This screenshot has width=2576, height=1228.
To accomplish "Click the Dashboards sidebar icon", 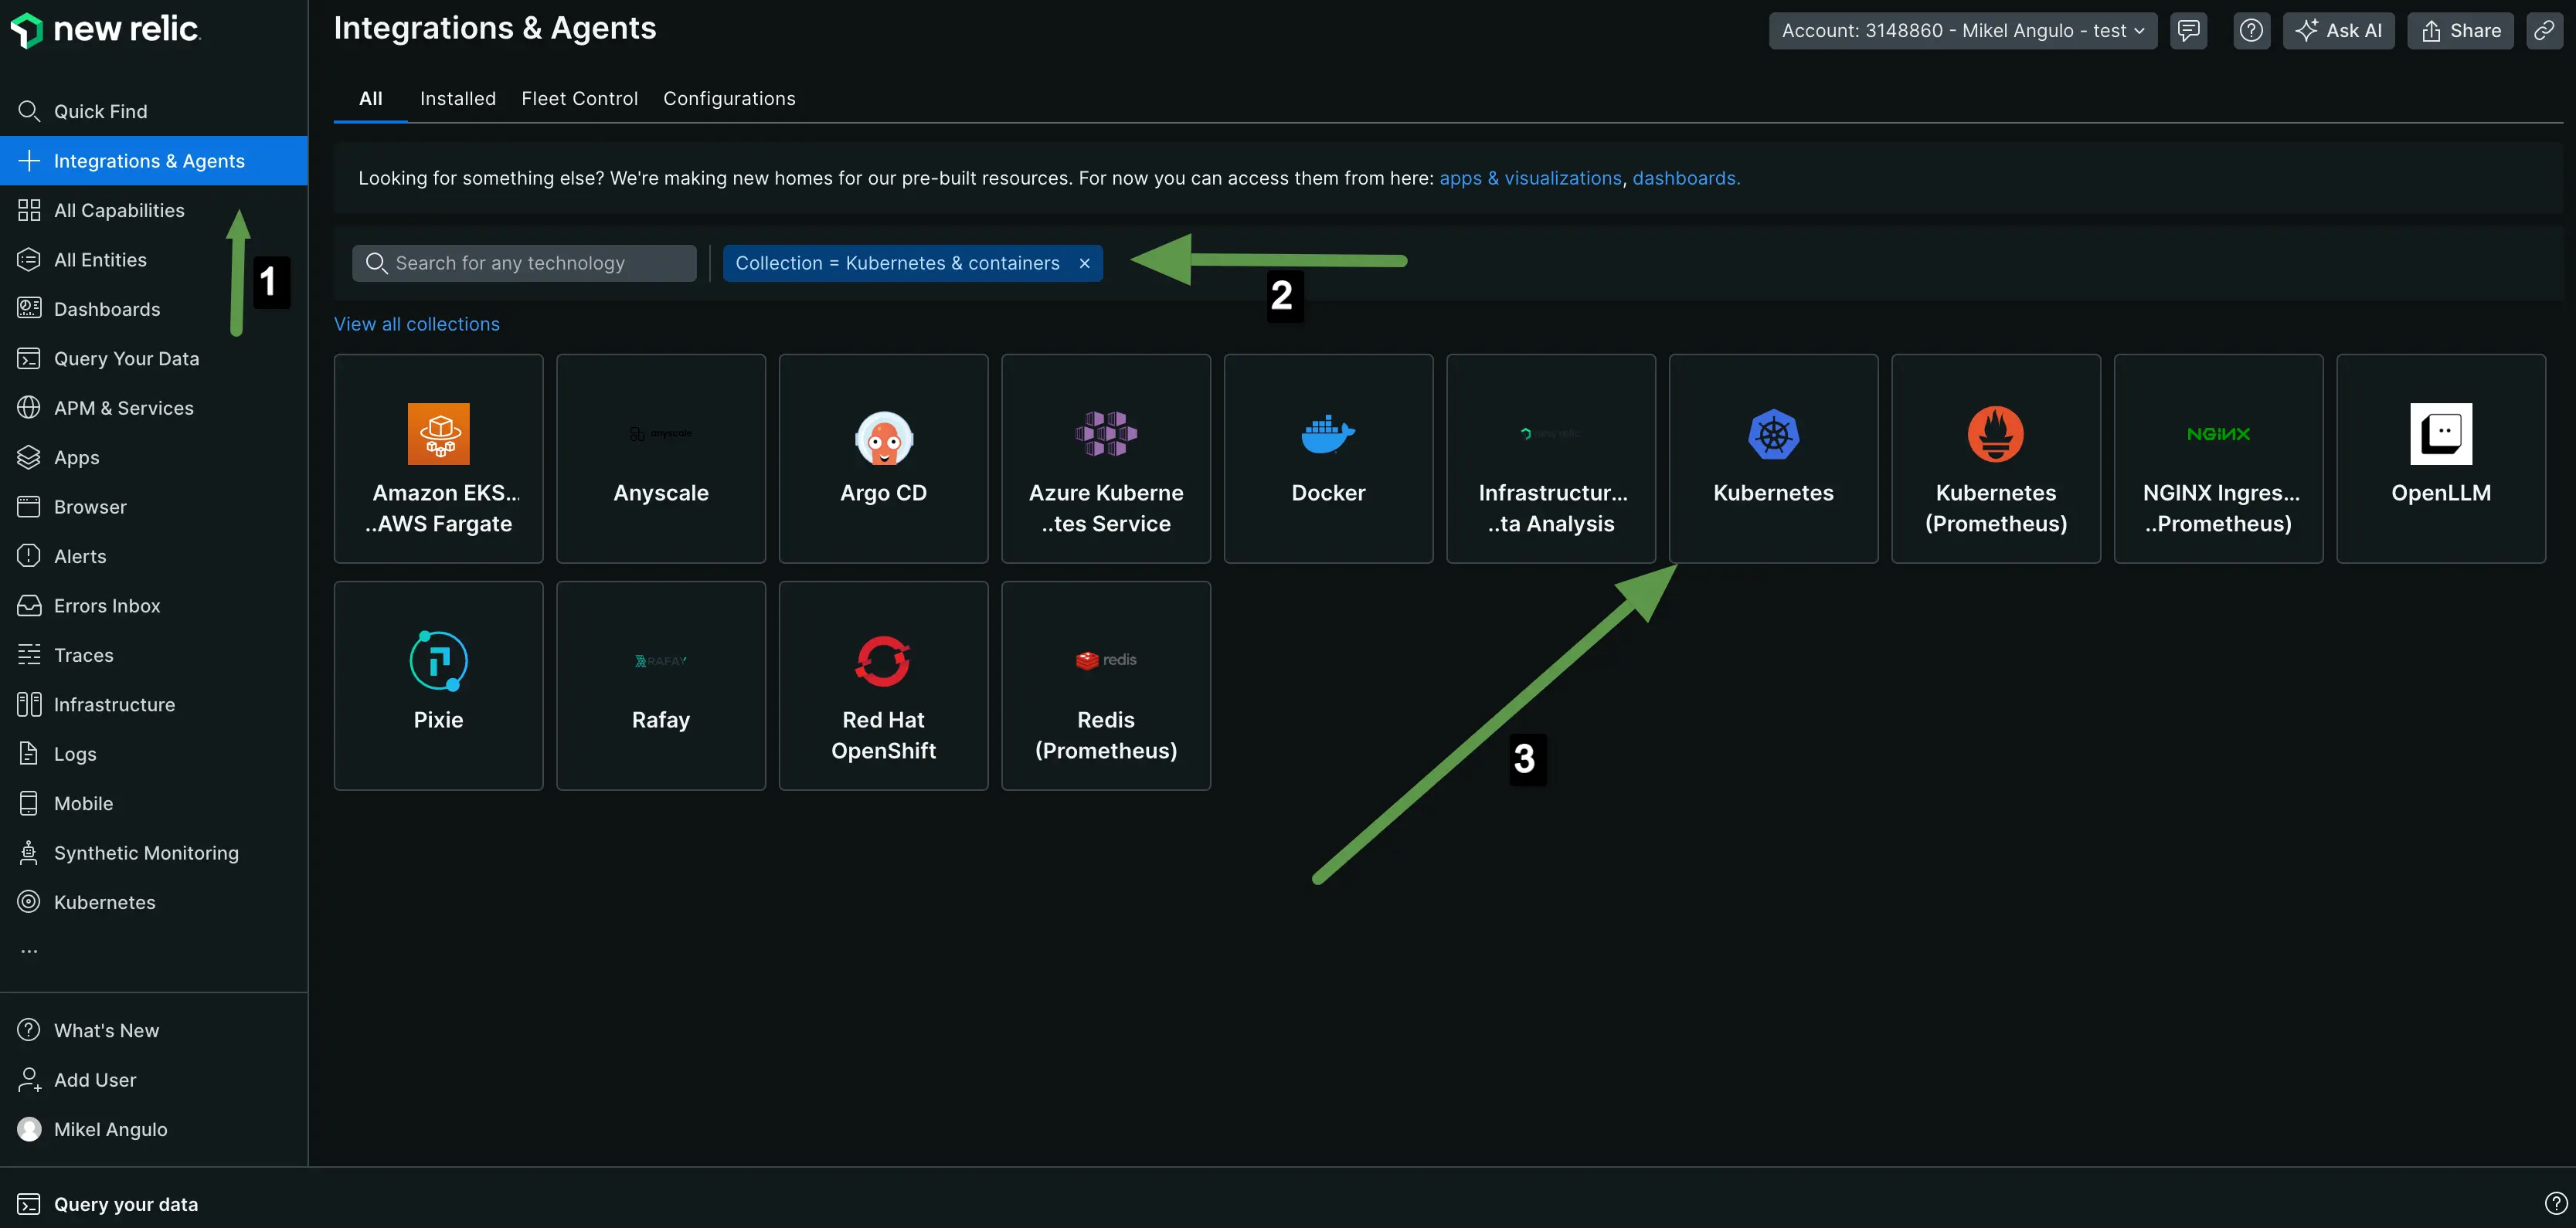I will 28,309.
